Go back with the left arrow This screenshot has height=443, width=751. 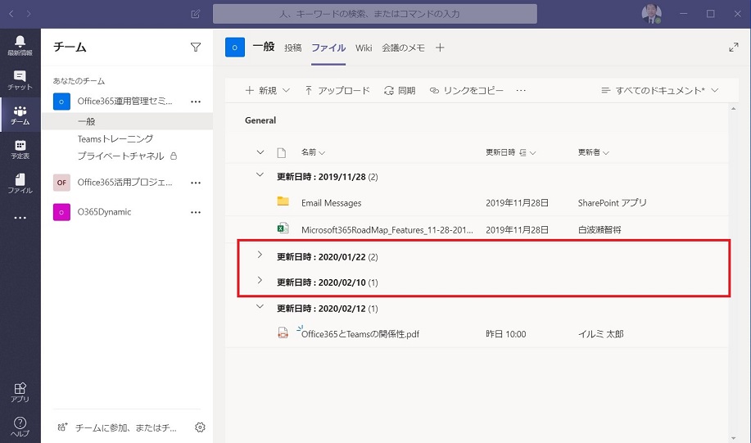click(11, 14)
